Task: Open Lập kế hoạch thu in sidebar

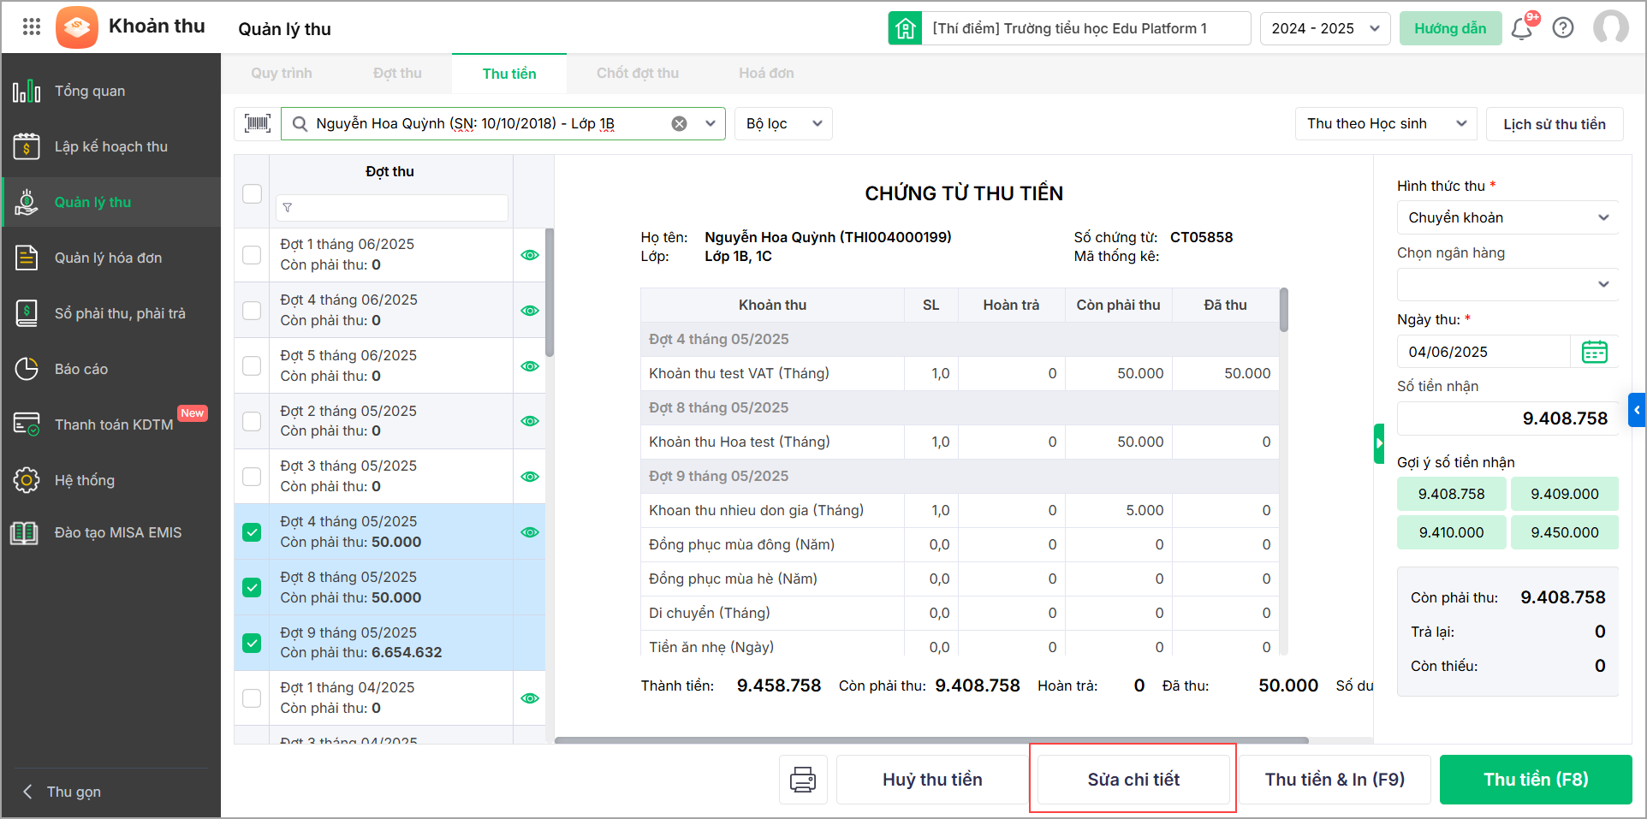Action: (111, 146)
